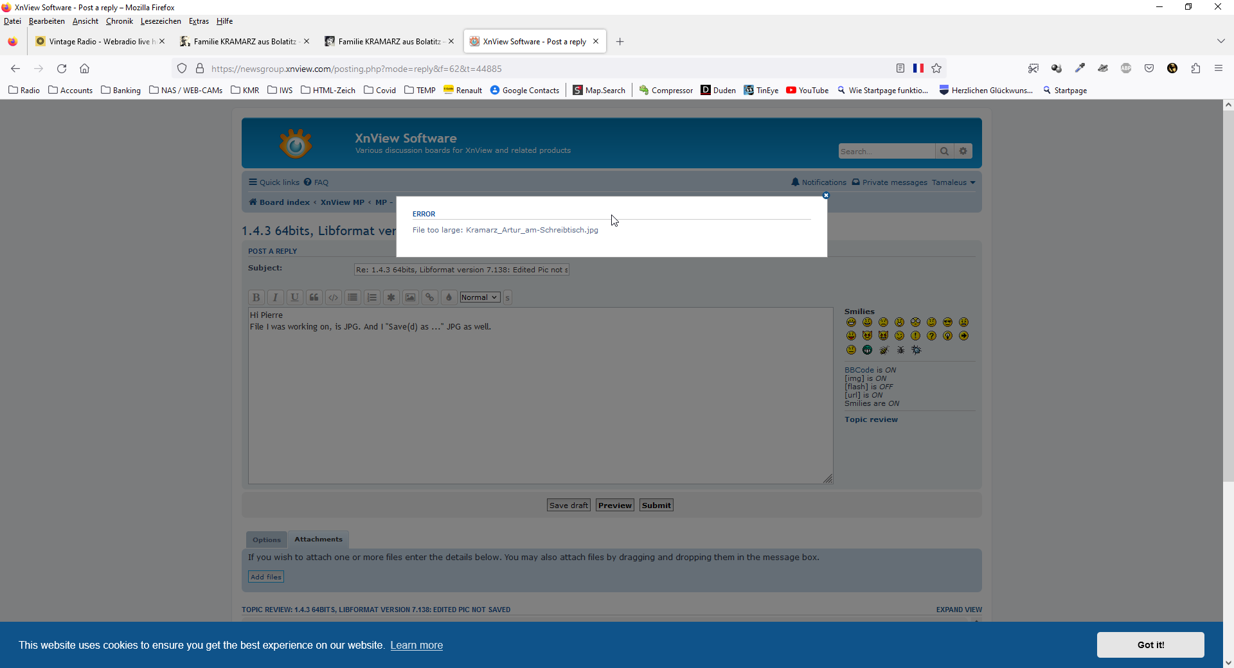Click the eyedropper color picker extension

1080,68
